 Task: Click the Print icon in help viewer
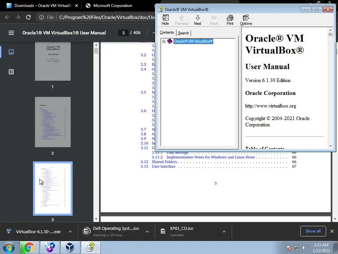(x=230, y=20)
